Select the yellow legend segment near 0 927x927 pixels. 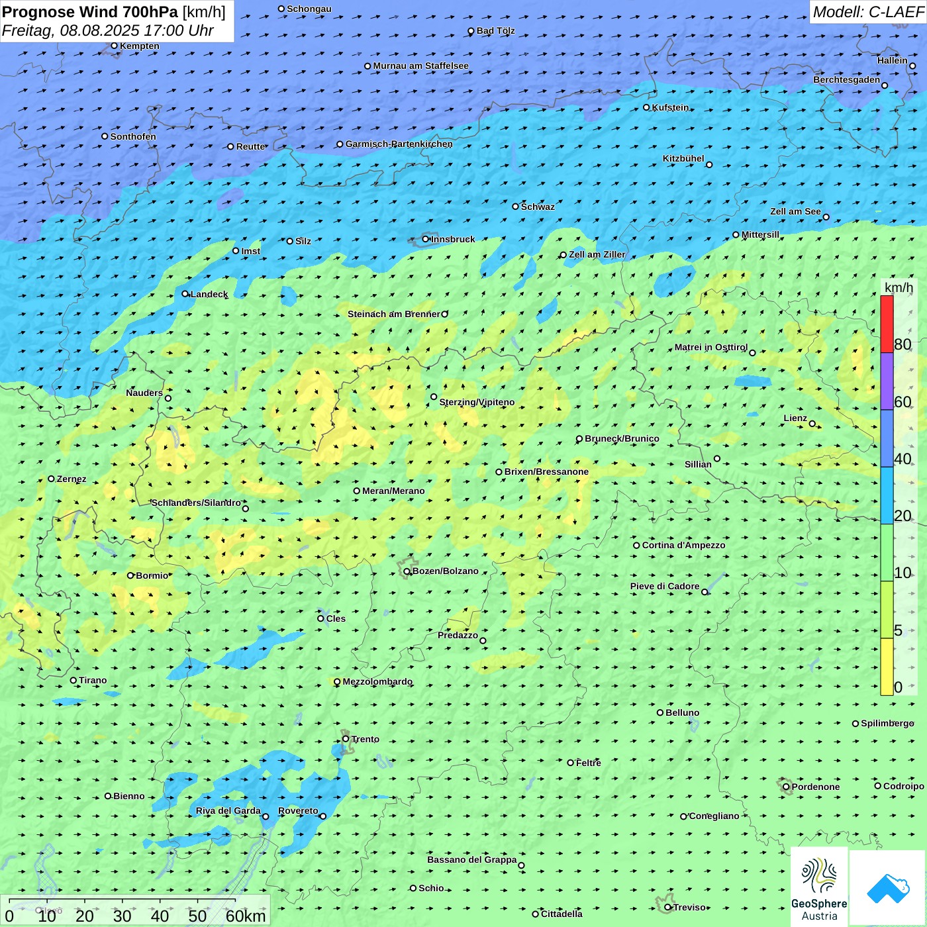887,667
